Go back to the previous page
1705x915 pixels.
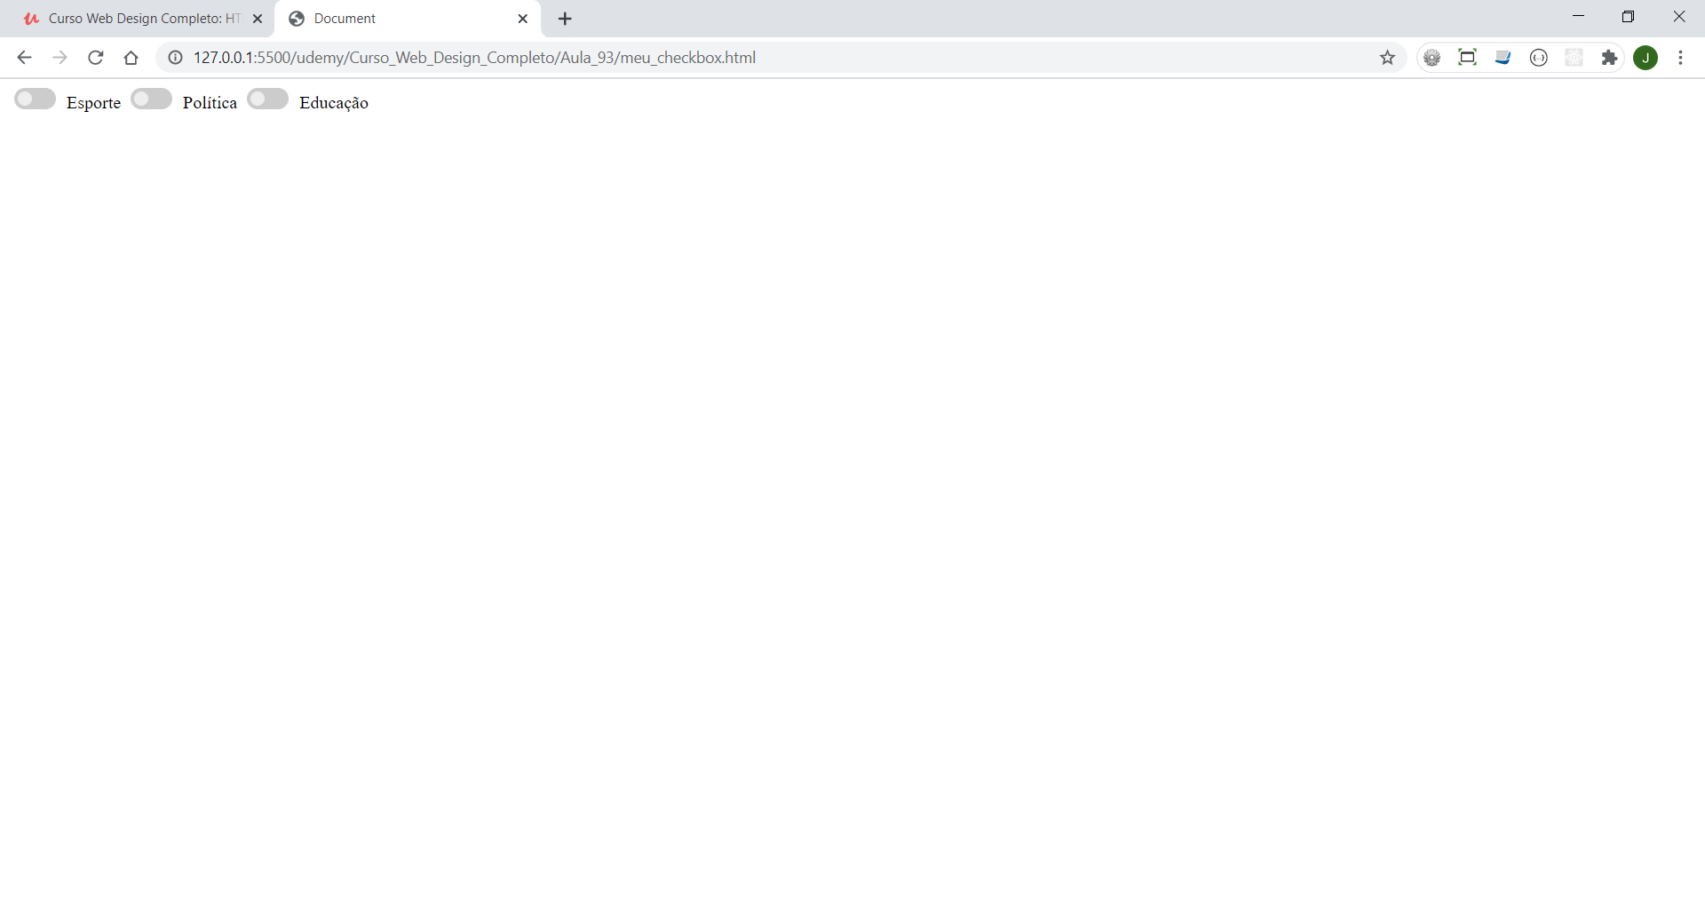point(24,58)
